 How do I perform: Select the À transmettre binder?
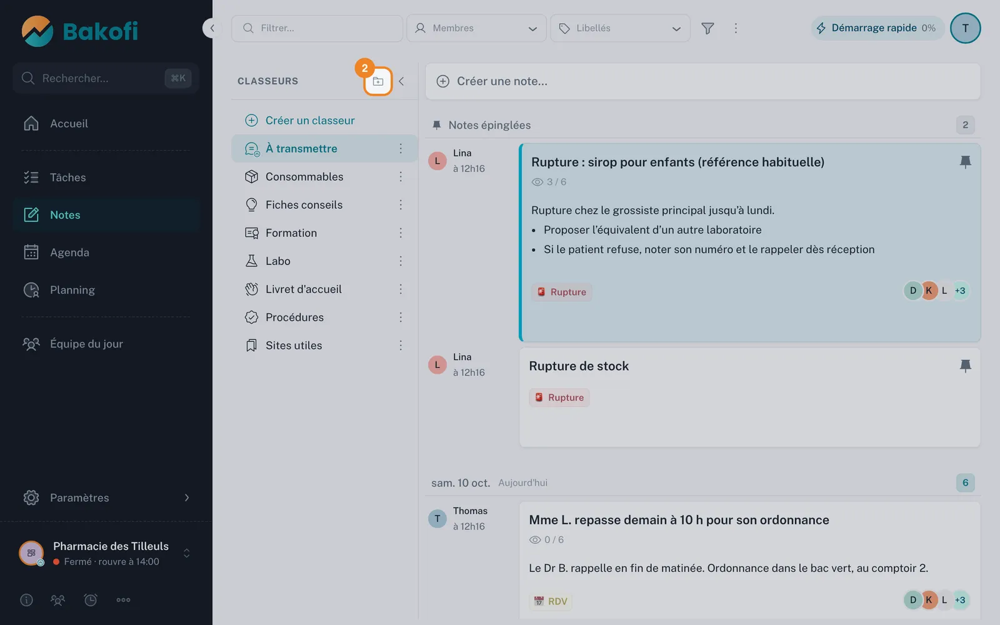point(324,149)
